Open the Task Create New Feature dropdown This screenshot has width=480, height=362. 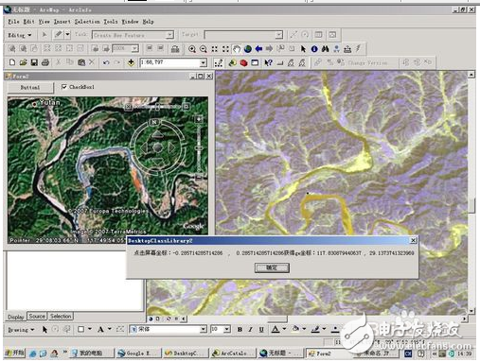[x=169, y=35]
